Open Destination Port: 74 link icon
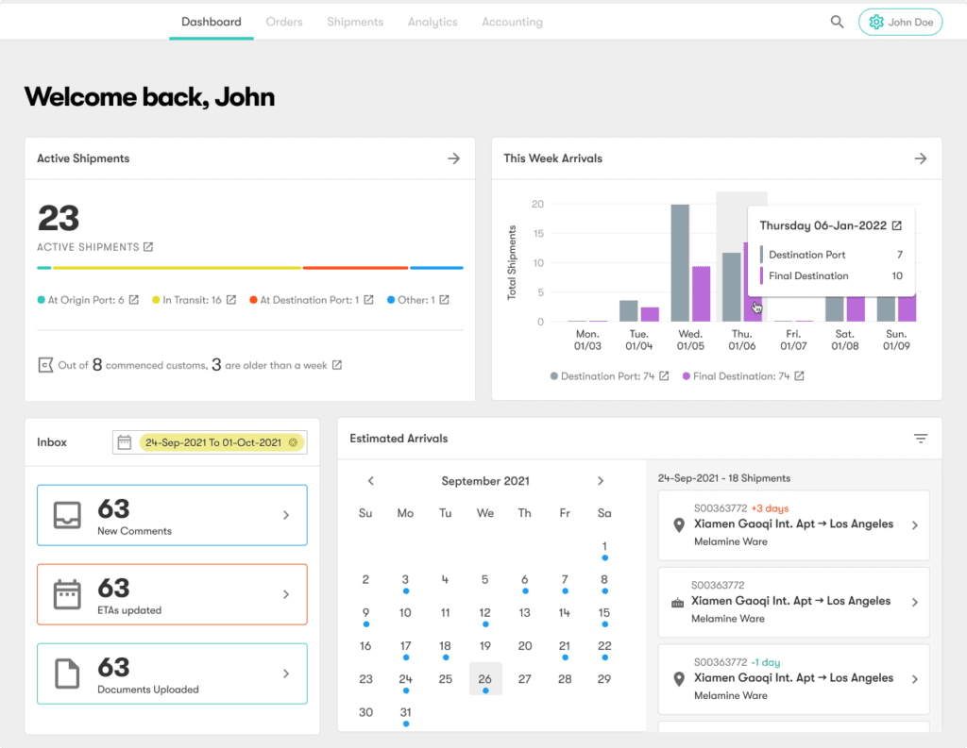Viewport: 967px width, 748px height. [664, 376]
